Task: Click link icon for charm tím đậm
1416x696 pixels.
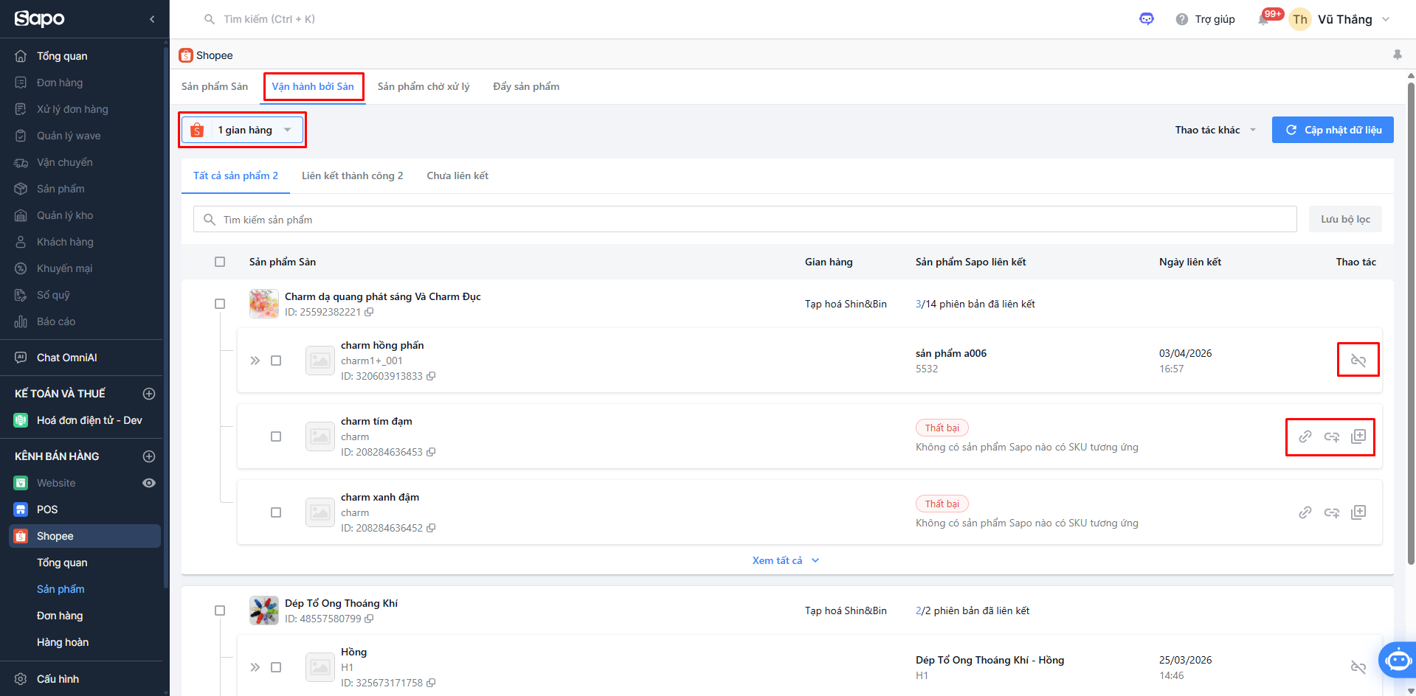Action: pos(1305,436)
